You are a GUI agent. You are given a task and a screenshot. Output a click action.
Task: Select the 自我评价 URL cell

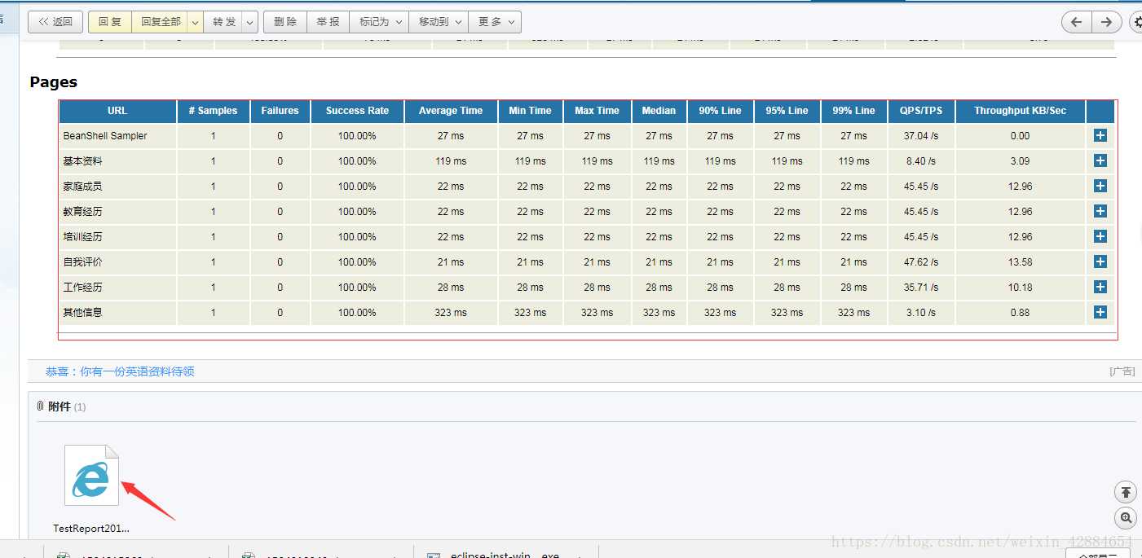[x=117, y=262]
